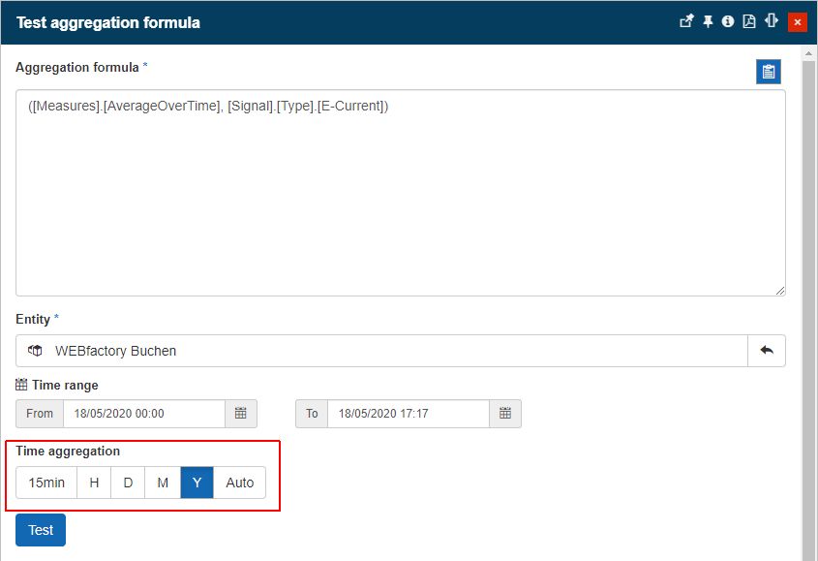Image resolution: width=818 pixels, height=561 pixels.
Task: Select 15min time aggregation
Action: pos(46,483)
